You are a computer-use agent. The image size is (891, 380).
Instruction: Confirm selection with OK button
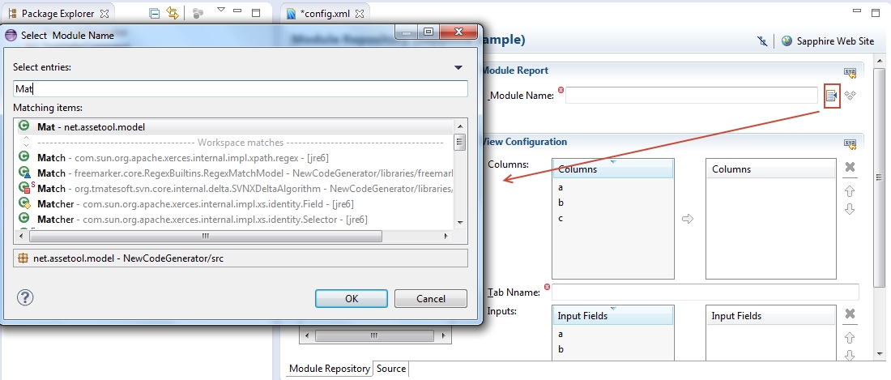pyautogui.click(x=352, y=298)
